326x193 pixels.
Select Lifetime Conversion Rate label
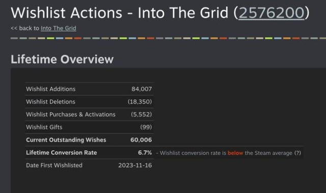click(61, 153)
